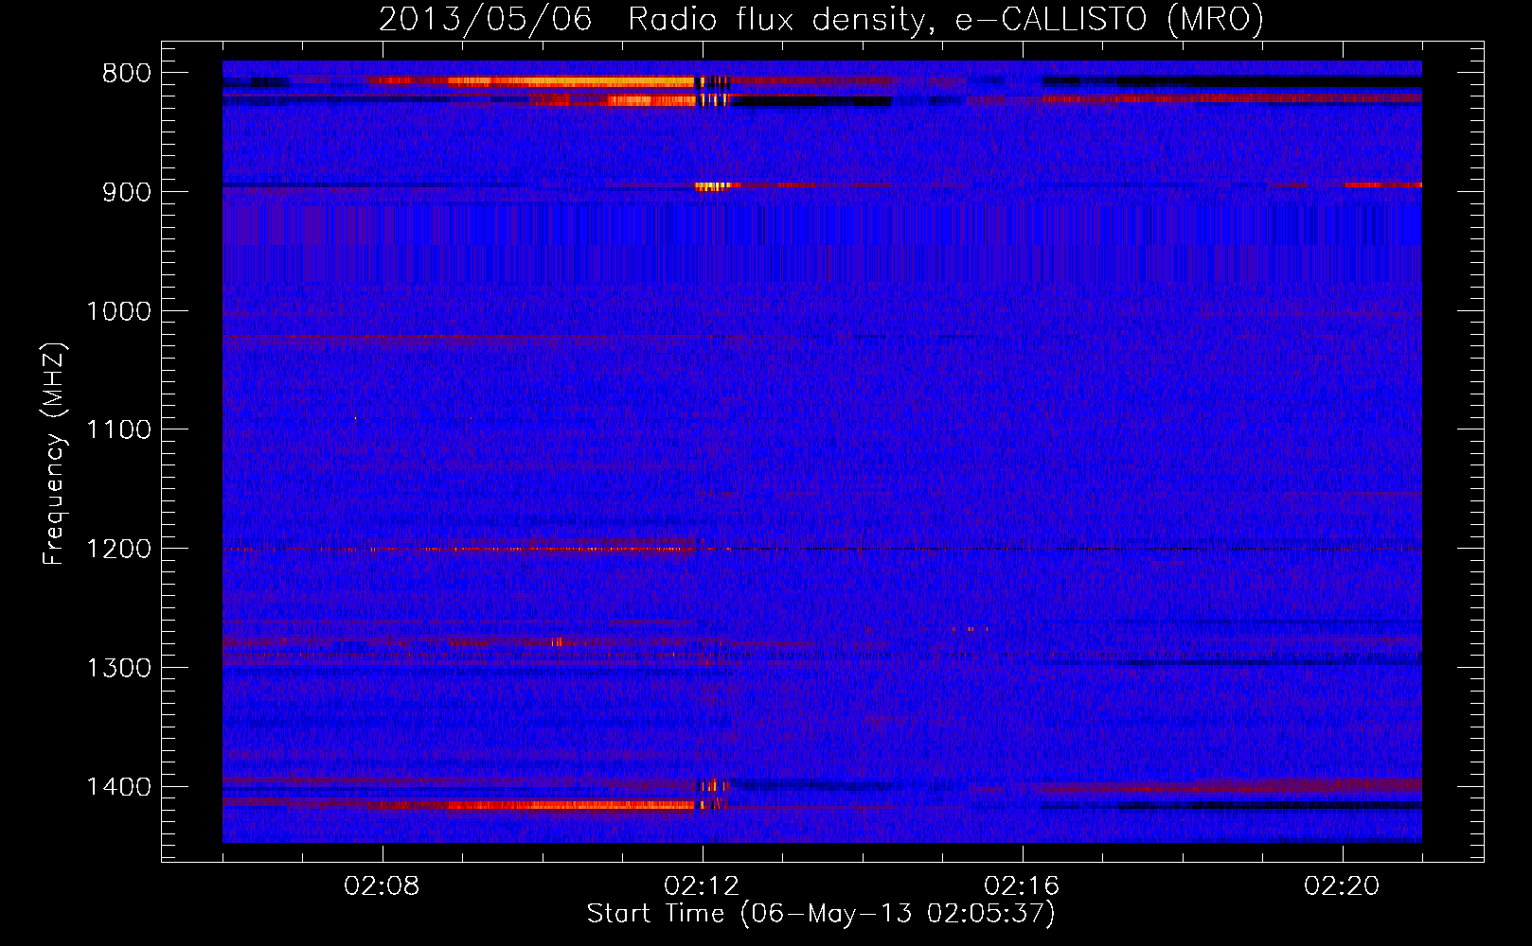
Task: Click the 02:16 time tick label
Action: point(1023,886)
